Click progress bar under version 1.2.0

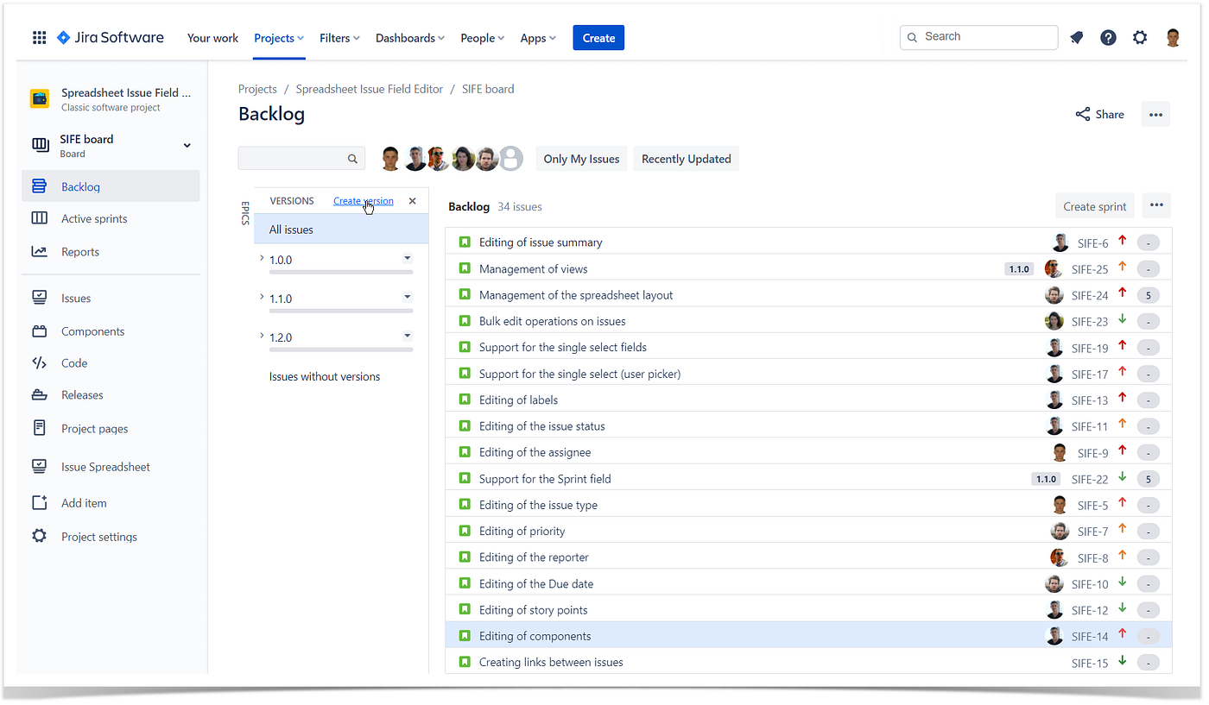click(341, 349)
